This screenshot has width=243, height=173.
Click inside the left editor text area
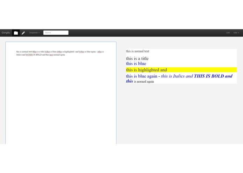[x=61, y=93]
